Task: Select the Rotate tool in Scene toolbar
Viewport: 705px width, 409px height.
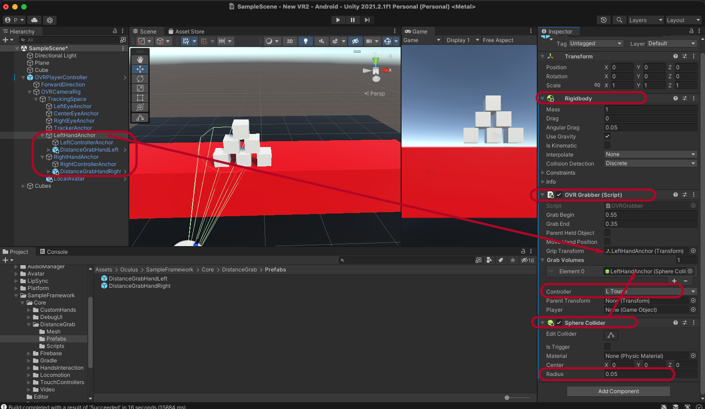Action: pos(140,79)
